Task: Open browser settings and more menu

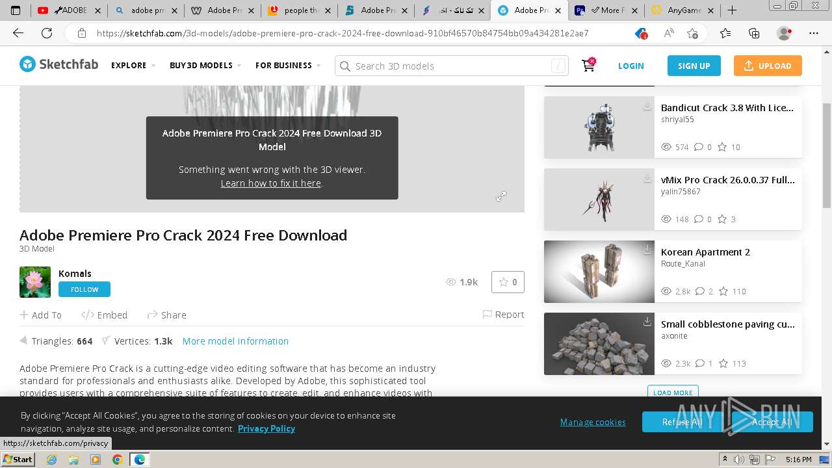Action: click(x=814, y=33)
